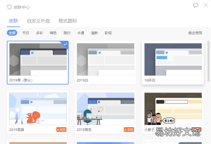Click the 稻壳 badge on 2019雪景
The width and height of the screenshot is (211, 144).
pyautogui.click(x=61, y=129)
